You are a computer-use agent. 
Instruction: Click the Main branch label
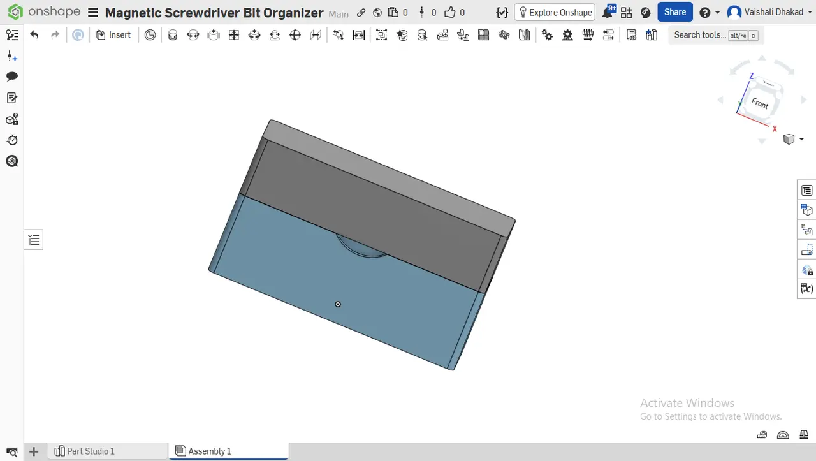tap(339, 13)
